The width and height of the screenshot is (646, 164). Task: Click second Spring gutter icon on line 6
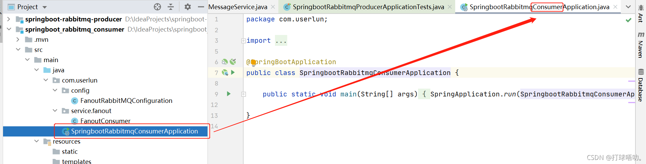pyautogui.click(x=233, y=61)
